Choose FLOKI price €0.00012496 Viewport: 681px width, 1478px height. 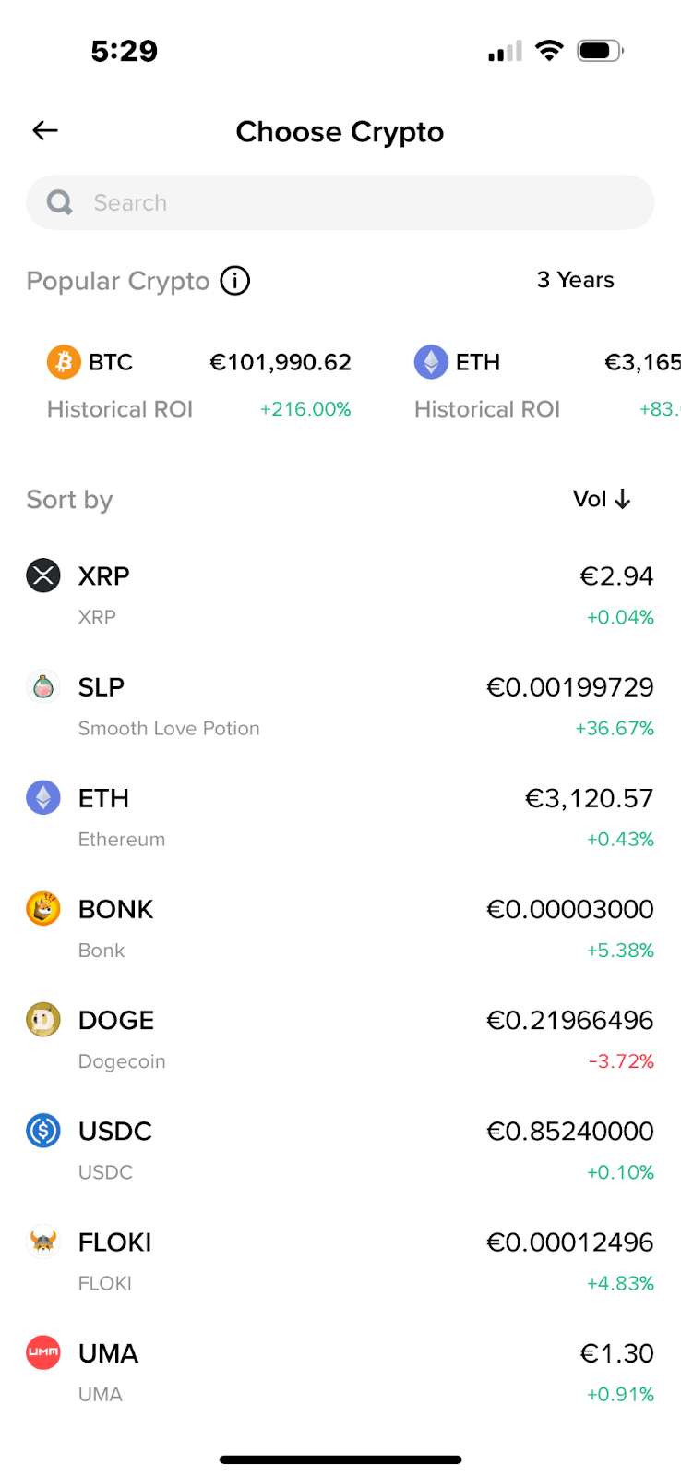click(570, 1242)
